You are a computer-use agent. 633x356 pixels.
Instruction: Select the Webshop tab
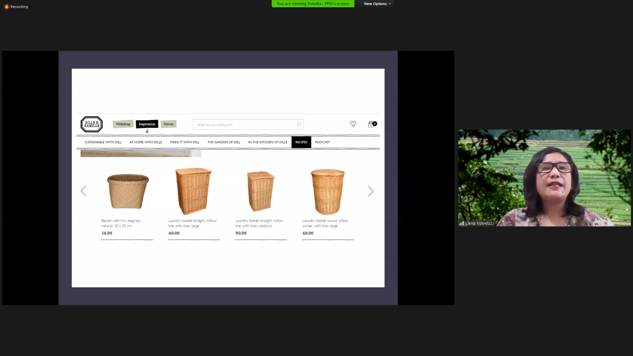[123, 124]
